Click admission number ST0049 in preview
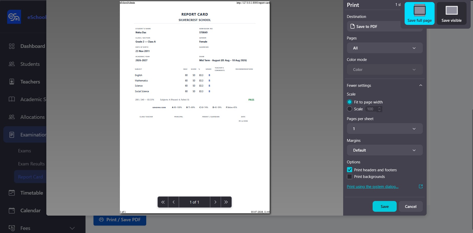The height and width of the screenshot is (233, 473). click(203, 33)
